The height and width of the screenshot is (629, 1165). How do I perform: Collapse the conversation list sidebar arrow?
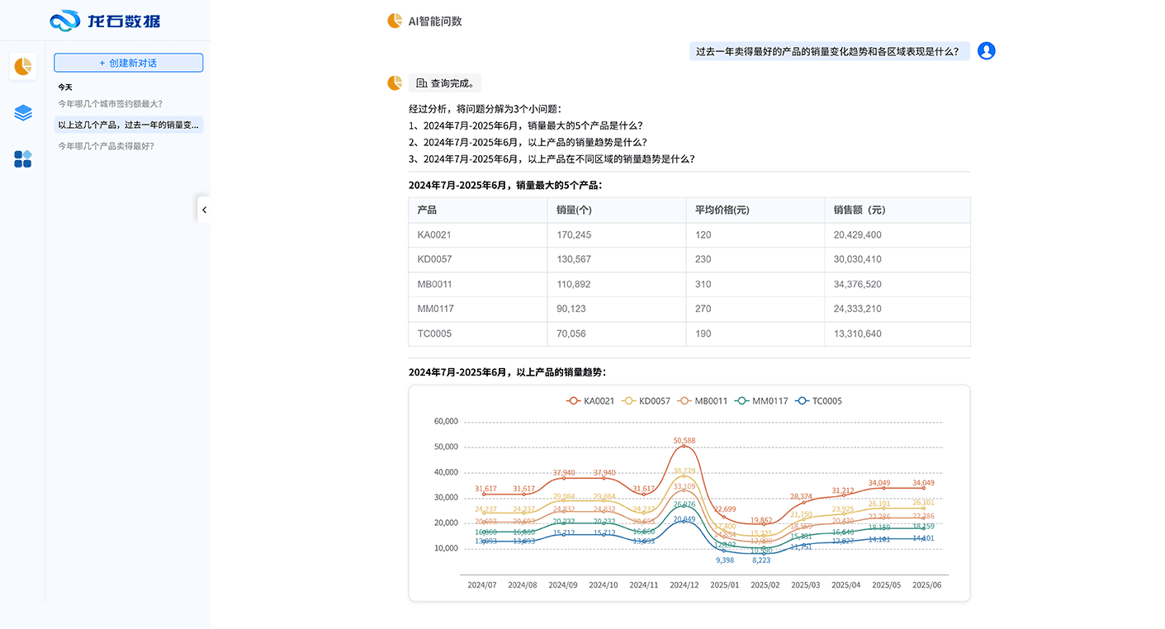tap(204, 210)
